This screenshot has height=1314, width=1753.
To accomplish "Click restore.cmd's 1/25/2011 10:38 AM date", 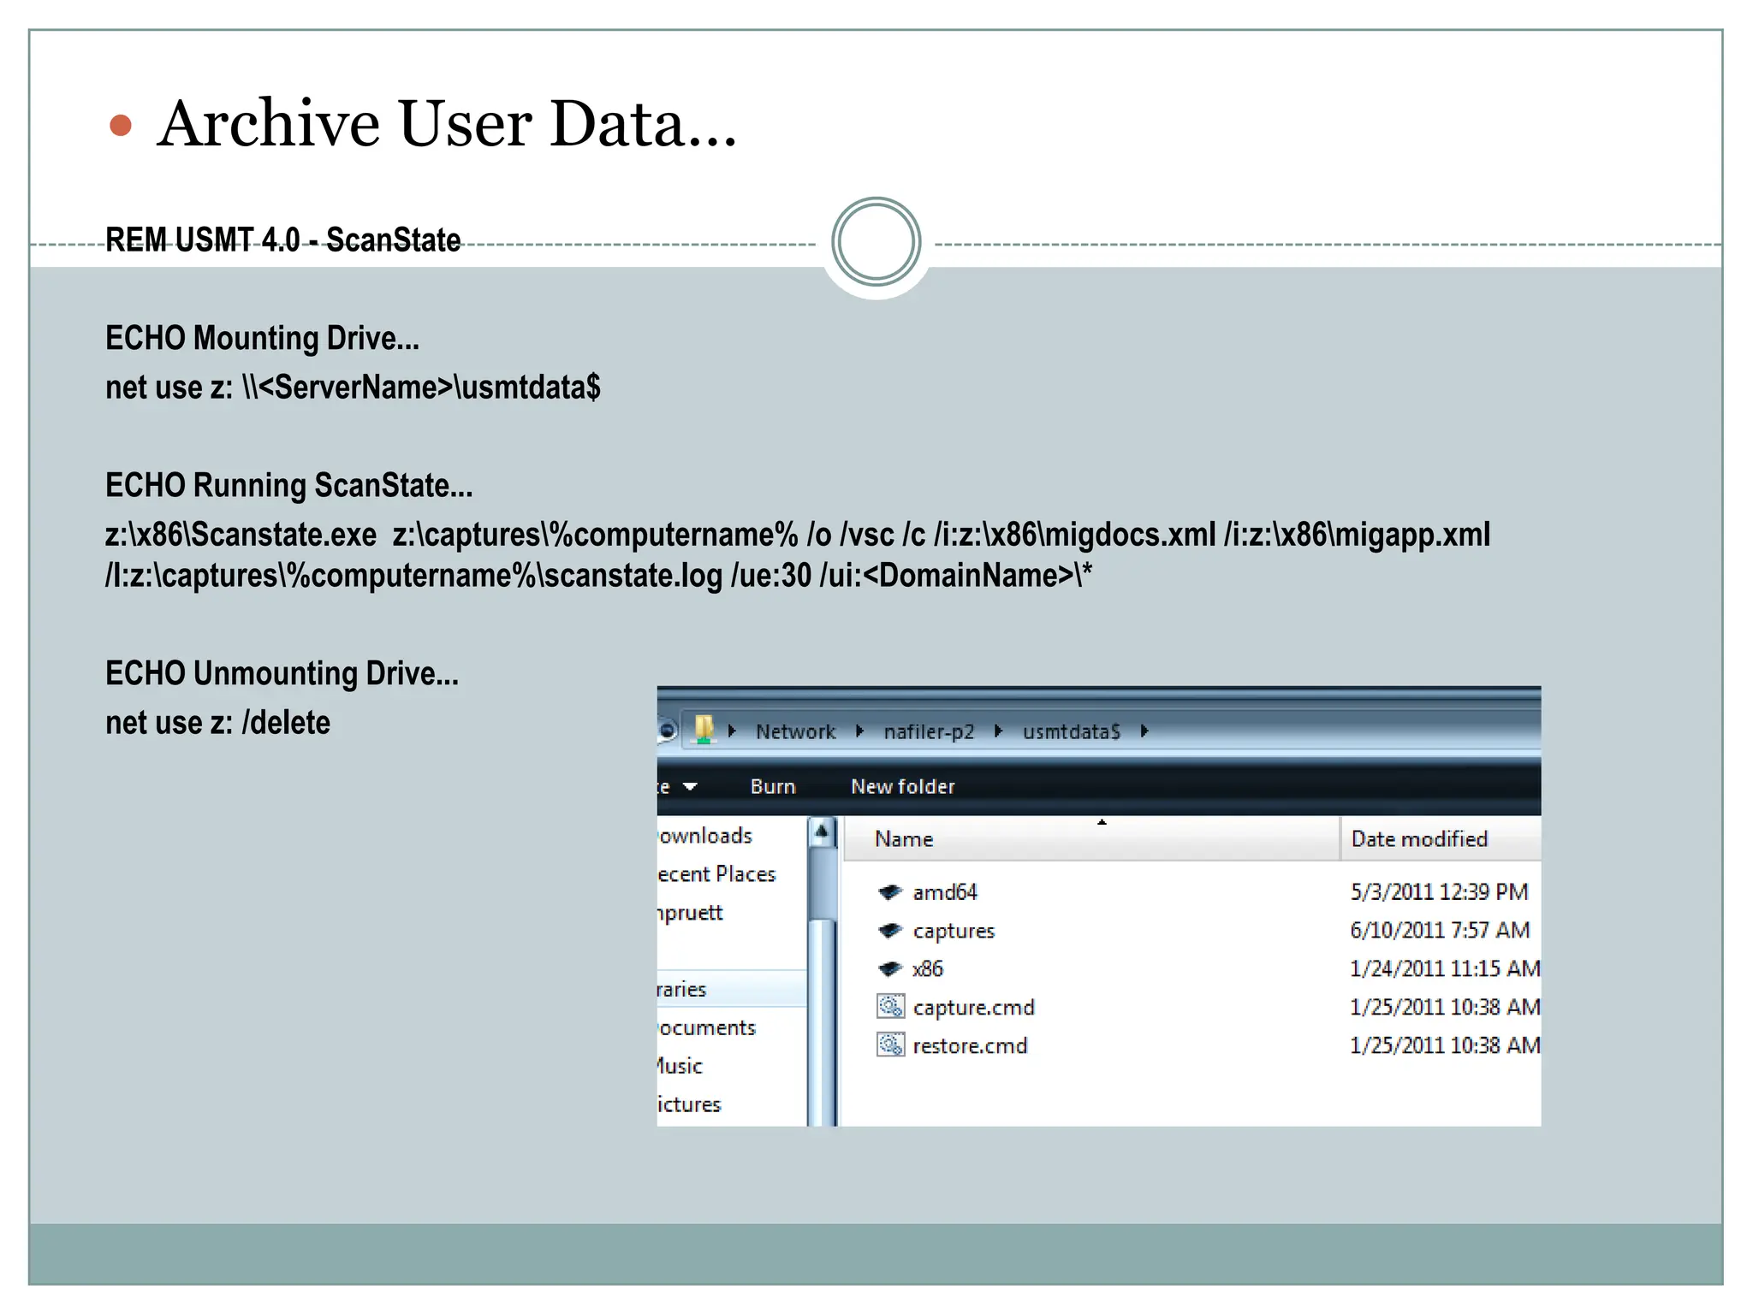I will pyautogui.click(x=1445, y=1045).
